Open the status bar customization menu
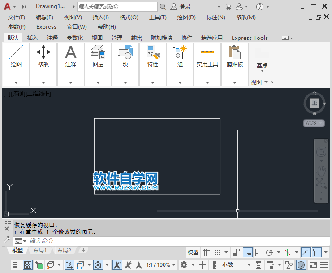 coord(324,265)
